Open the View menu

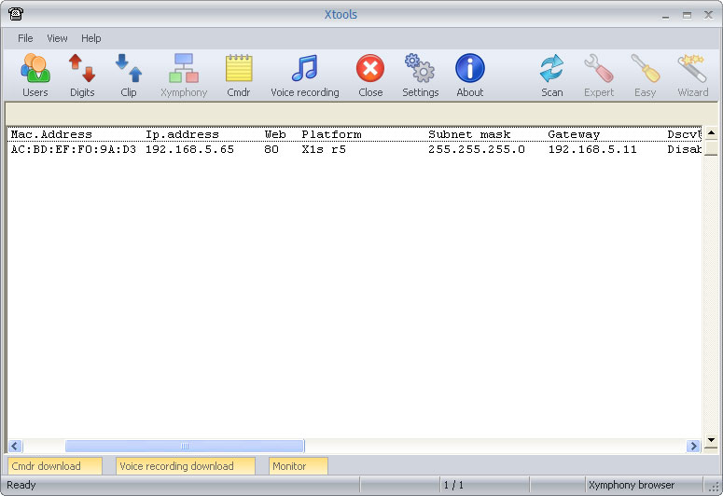coord(57,38)
